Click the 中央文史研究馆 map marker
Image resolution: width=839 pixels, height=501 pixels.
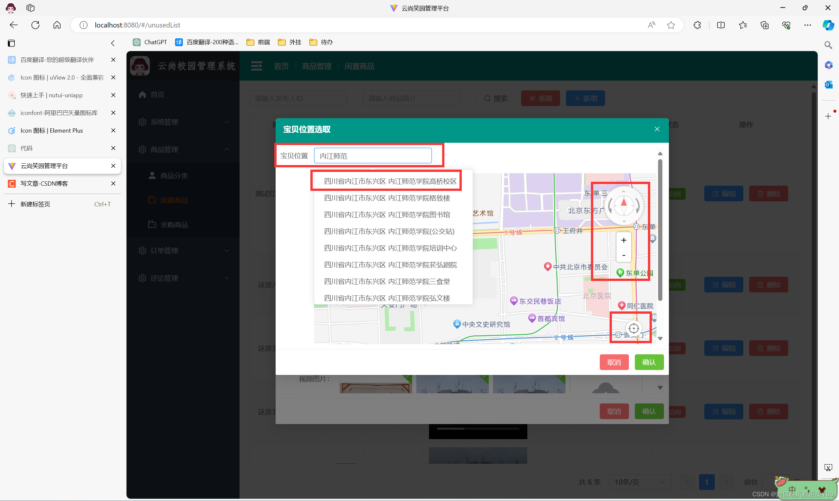tap(457, 324)
